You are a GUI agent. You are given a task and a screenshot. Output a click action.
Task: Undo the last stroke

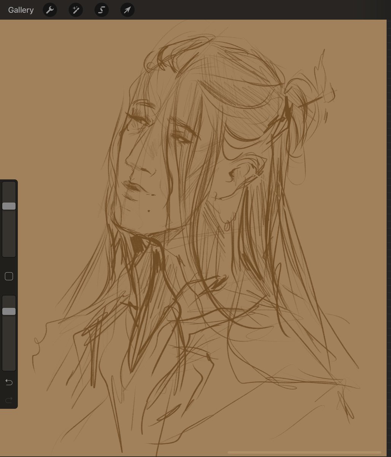point(9,382)
